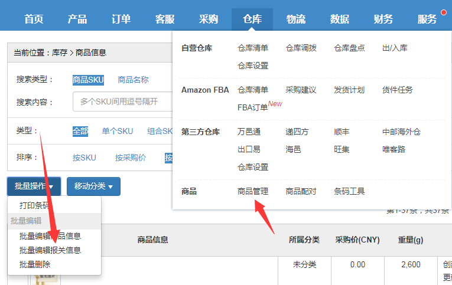452x285 pixels.
Task: Open the 采购 top menu
Action: tap(209, 19)
